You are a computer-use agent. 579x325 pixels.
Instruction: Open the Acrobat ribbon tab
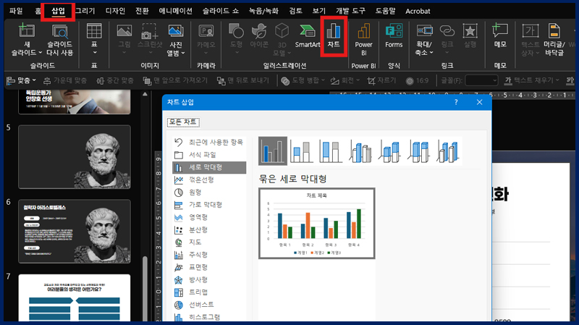click(418, 12)
